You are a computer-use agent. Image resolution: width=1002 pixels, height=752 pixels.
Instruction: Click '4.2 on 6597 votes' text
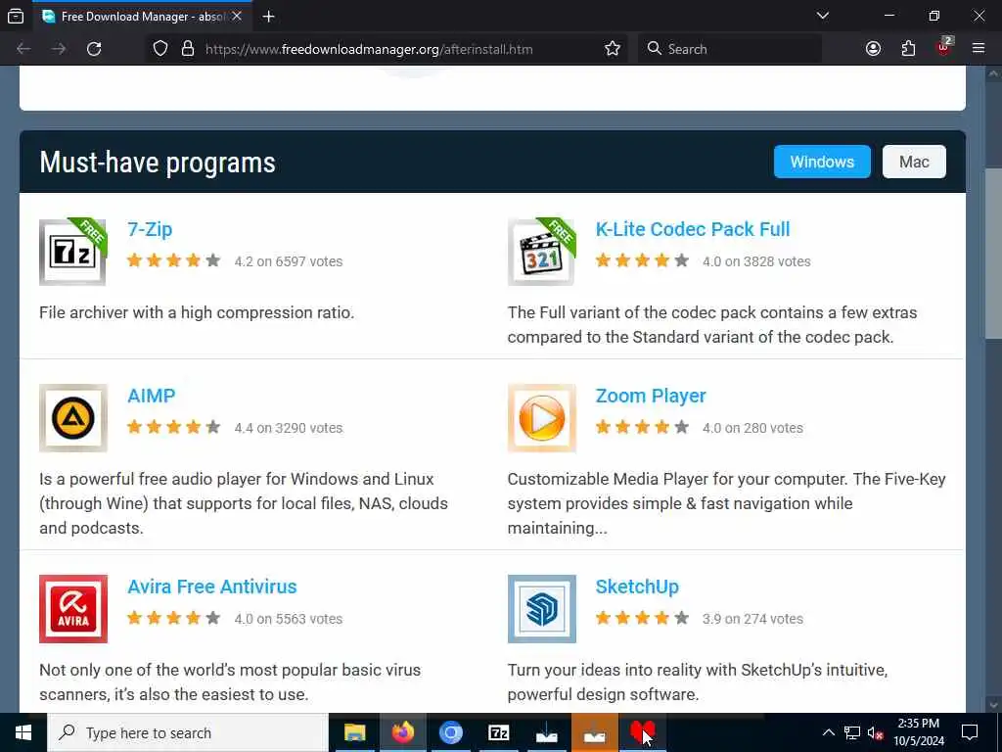[289, 261]
